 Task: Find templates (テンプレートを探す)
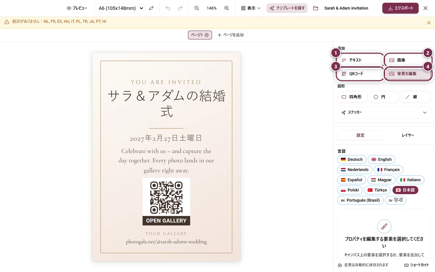click(x=287, y=8)
